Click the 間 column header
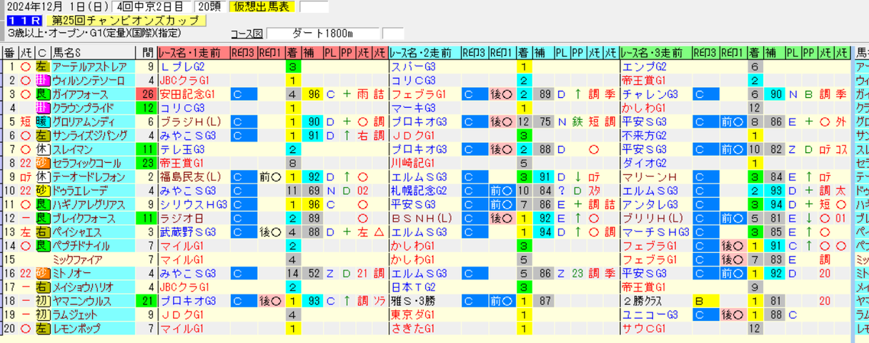The height and width of the screenshot is (343, 869). (147, 52)
